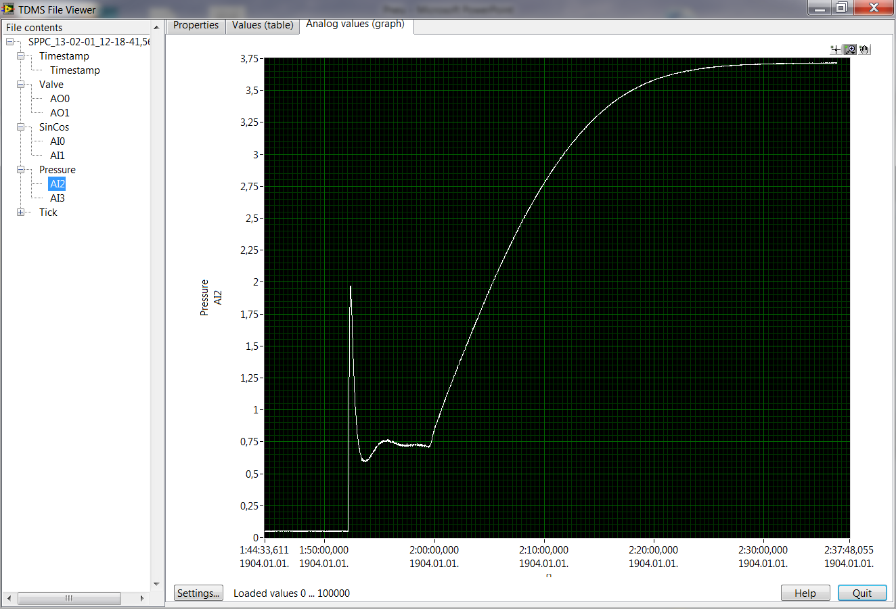Viewport: 896px width, 609px height.
Task: Select the pan hand graph tool
Action: 864,49
